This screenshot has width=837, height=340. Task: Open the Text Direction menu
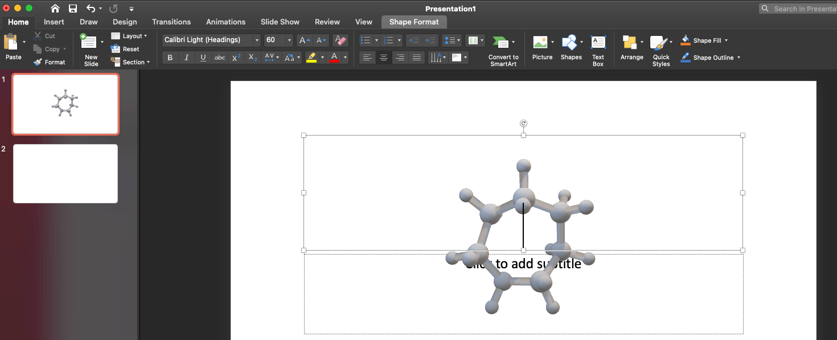tap(438, 58)
